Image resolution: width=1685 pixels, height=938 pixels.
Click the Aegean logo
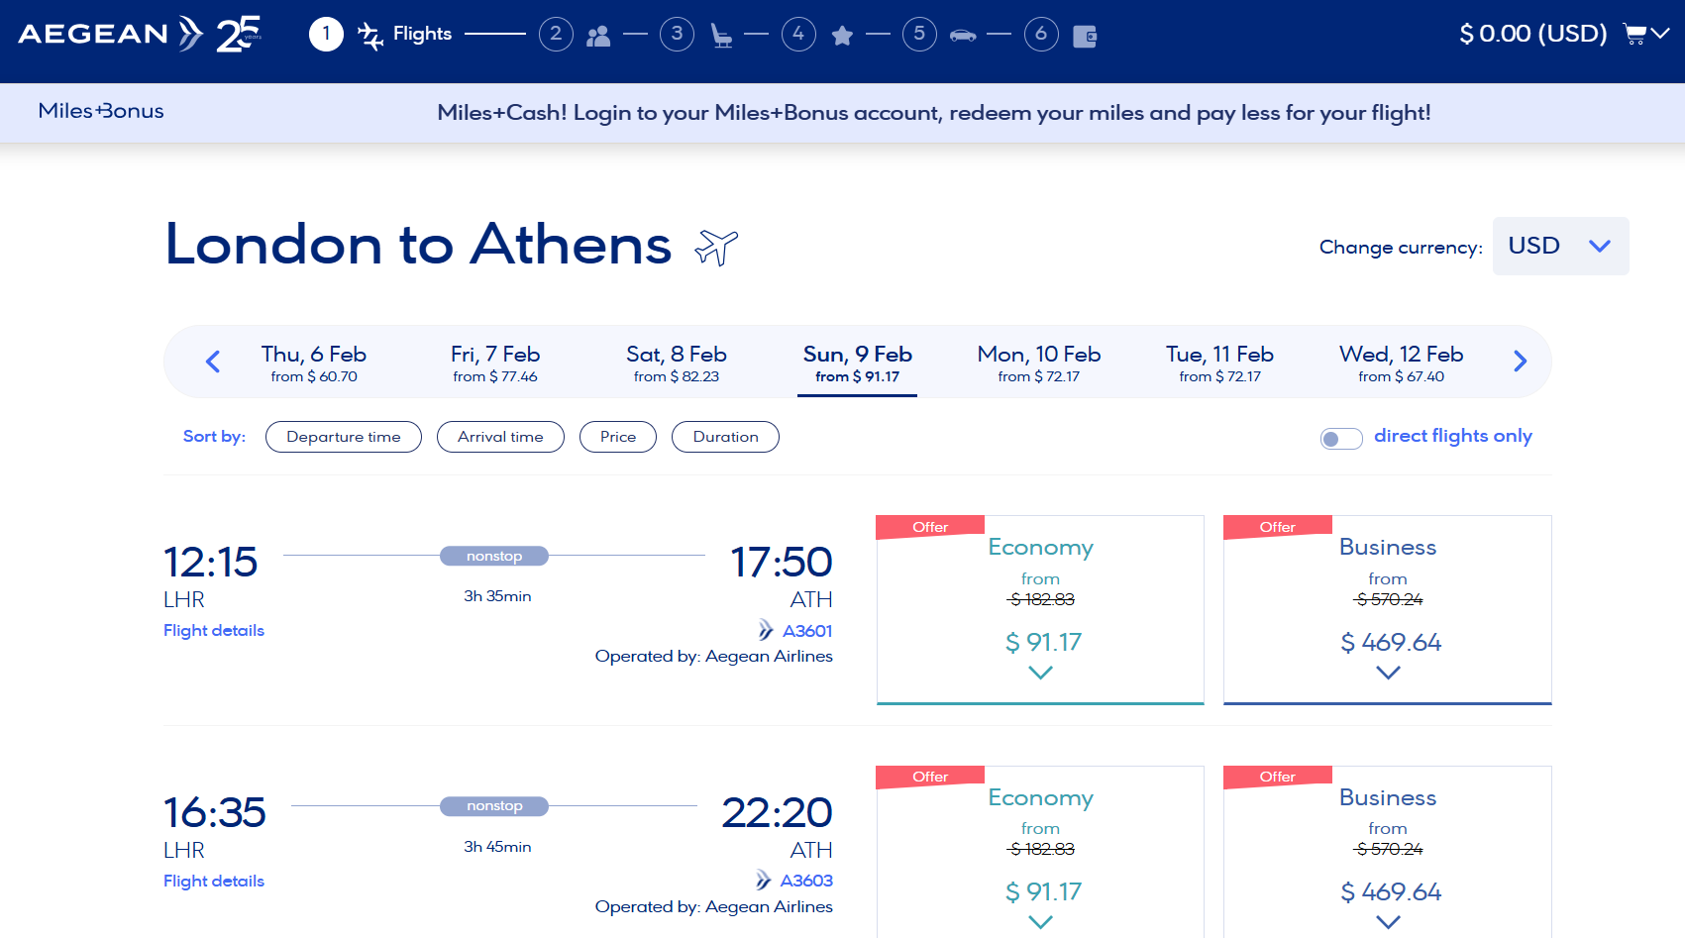[111, 34]
